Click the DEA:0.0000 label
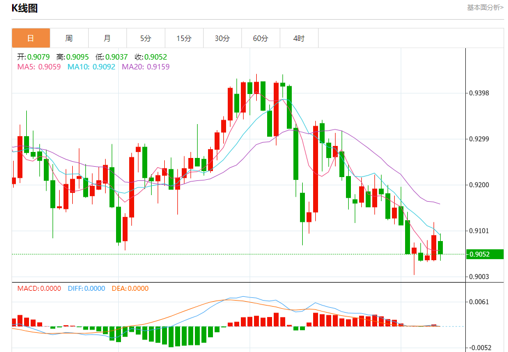The image size is (508, 352). click(130, 288)
